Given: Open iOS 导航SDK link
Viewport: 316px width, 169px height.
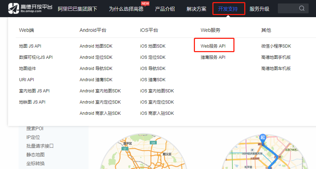Looking at the screenshot, I should click(153, 69).
